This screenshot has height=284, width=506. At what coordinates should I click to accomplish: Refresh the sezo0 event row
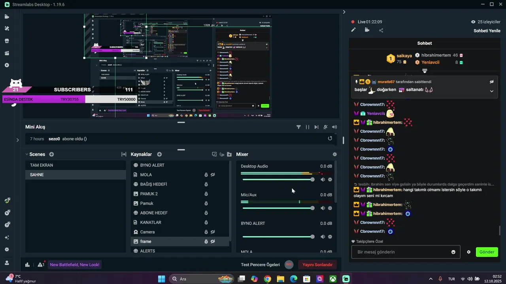click(330, 138)
